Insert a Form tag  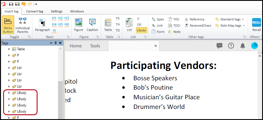coord(158,32)
